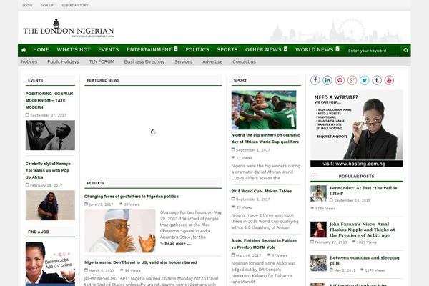This screenshot has width=429, height=286.
Task: Open the Services link
Action: point(184,62)
